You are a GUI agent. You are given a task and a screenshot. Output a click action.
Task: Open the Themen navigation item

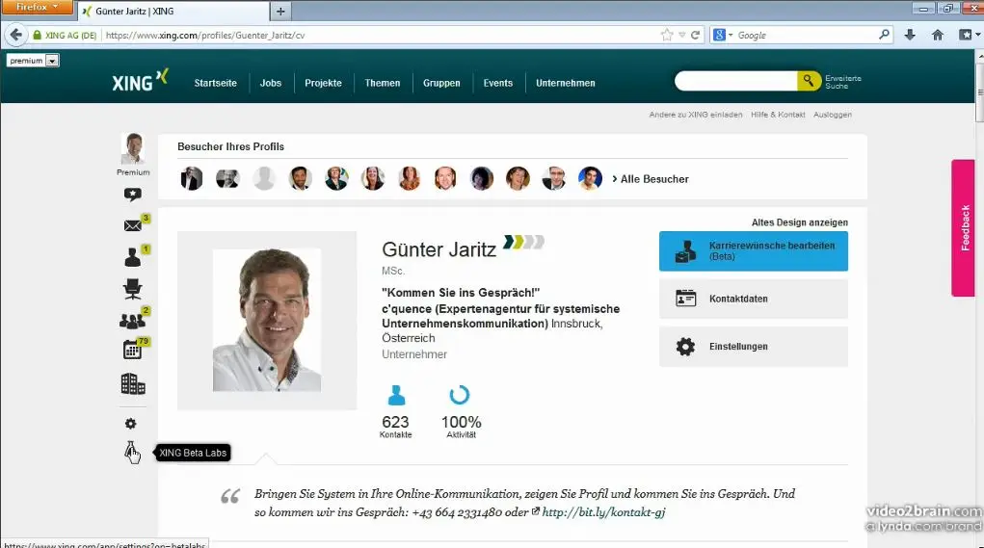(383, 83)
